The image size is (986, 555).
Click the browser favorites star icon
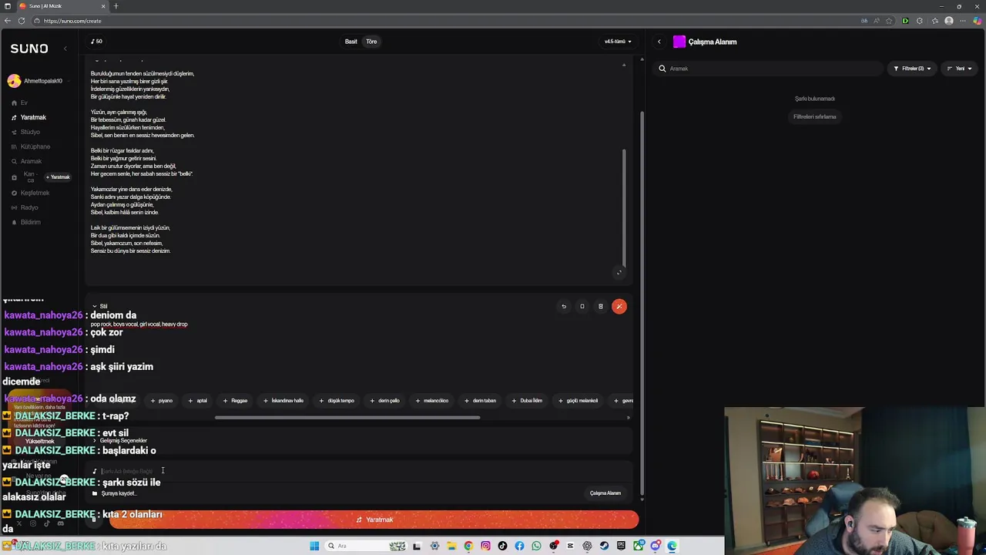[x=889, y=21]
